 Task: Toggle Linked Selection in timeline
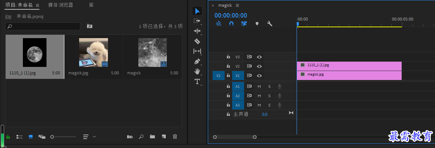[x=244, y=24]
